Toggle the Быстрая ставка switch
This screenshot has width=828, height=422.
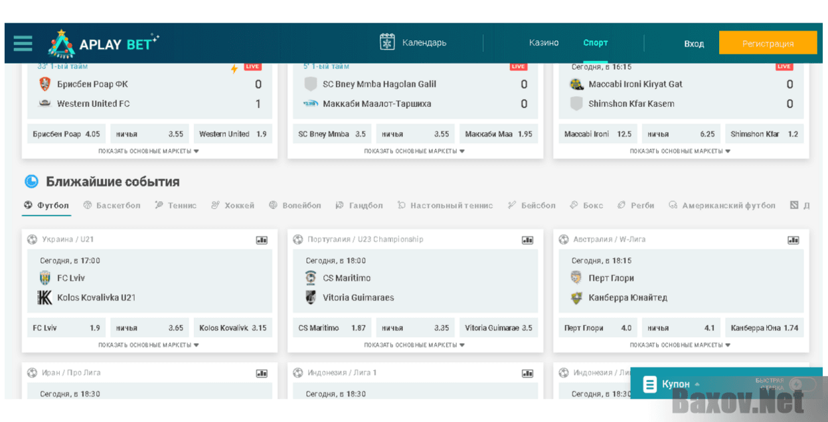click(x=803, y=384)
